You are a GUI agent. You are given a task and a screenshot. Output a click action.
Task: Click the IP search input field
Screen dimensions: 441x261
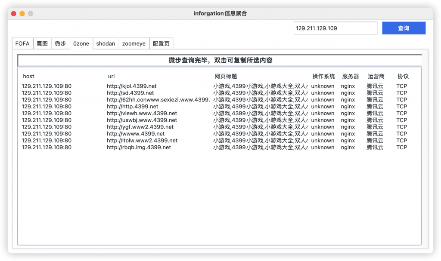click(x=335, y=28)
